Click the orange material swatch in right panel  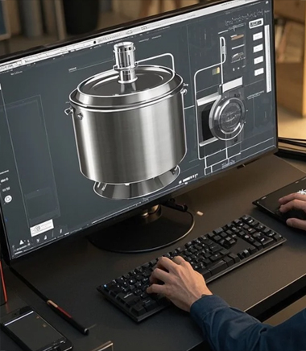[x=238, y=37]
